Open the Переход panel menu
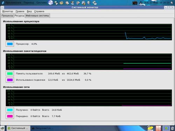 coord(29,2)
